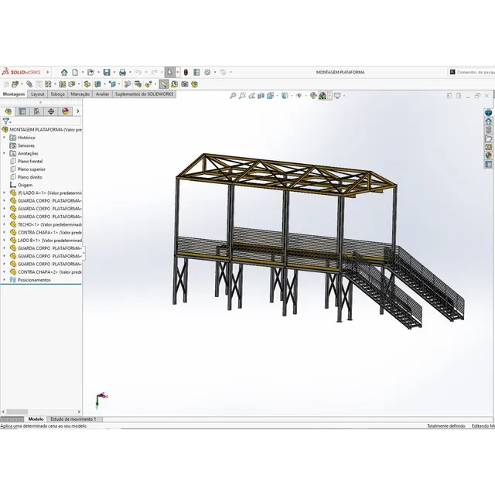Open the Options gear icon
The image size is (495, 495).
coord(207,72)
